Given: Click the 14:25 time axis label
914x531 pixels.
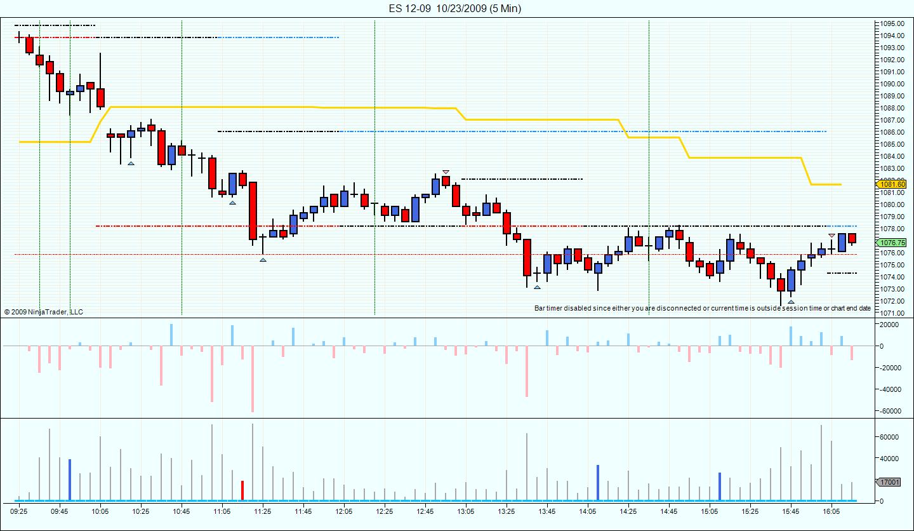Looking at the screenshot, I should 628,511.
